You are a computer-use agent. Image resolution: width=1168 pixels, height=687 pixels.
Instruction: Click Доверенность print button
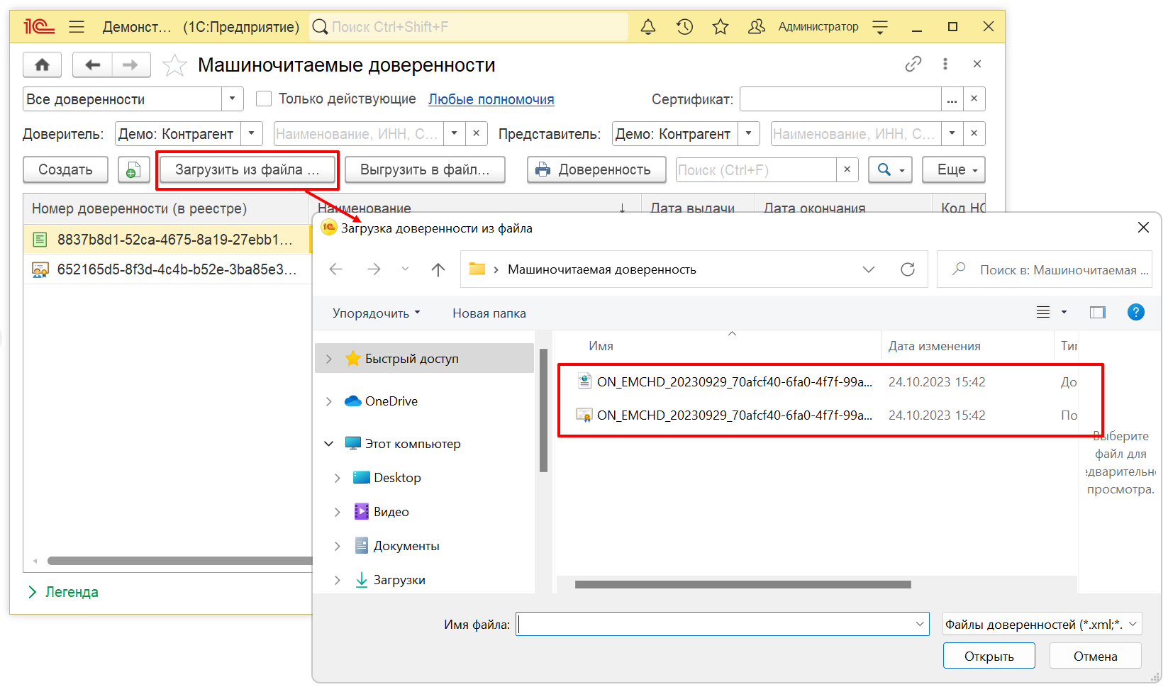coord(596,170)
